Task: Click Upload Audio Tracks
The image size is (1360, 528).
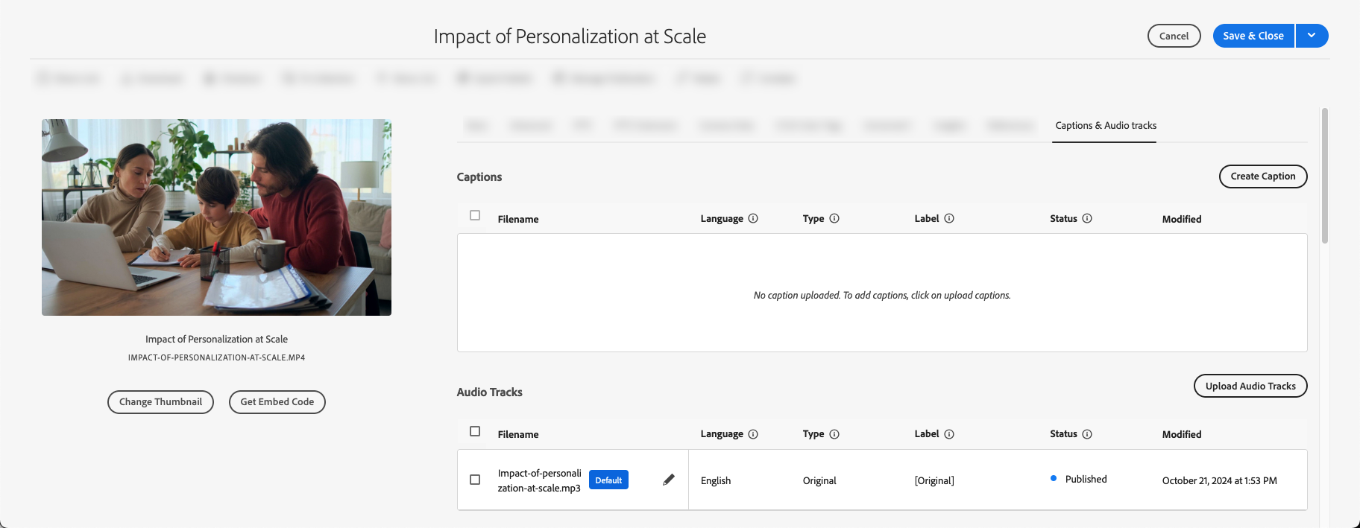Action: pyautogui.click(x=1250, y=386)
